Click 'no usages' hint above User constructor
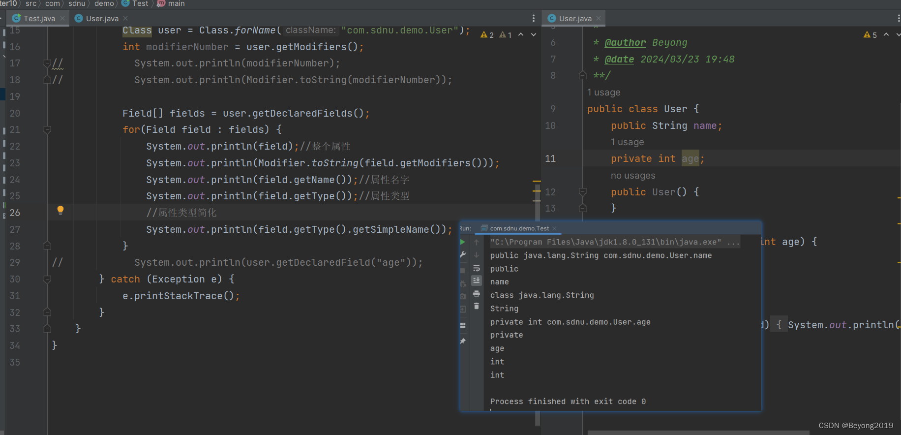This screenshot has height=435, width=901. click(633, 176)
